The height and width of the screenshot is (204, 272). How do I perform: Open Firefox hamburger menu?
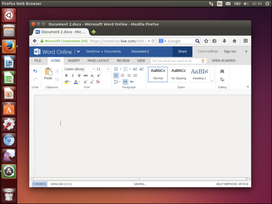[x=246, y=41]
